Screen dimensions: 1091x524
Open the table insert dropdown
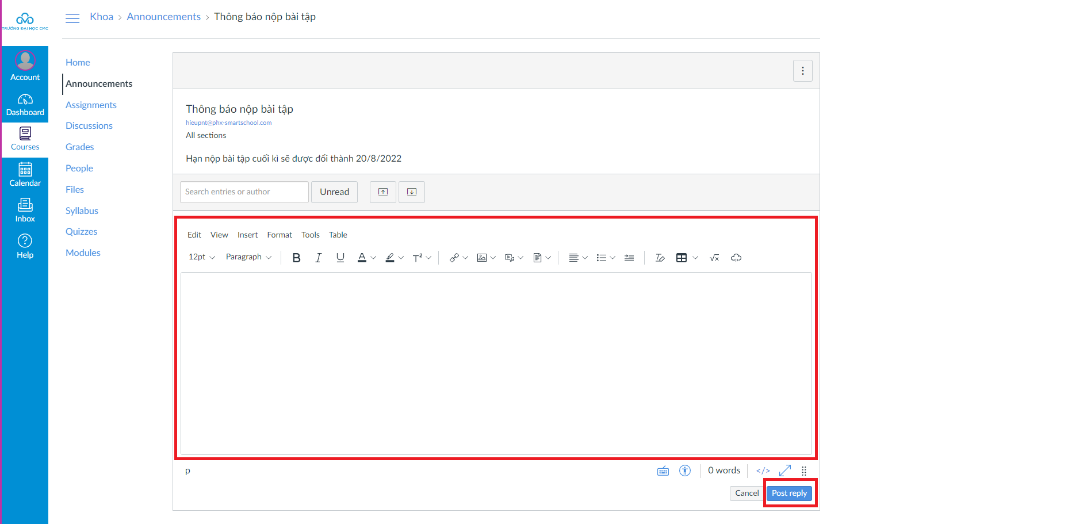coord(695,258)
